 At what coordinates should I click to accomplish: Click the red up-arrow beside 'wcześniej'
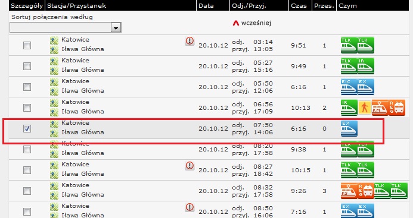click(236, 23)
